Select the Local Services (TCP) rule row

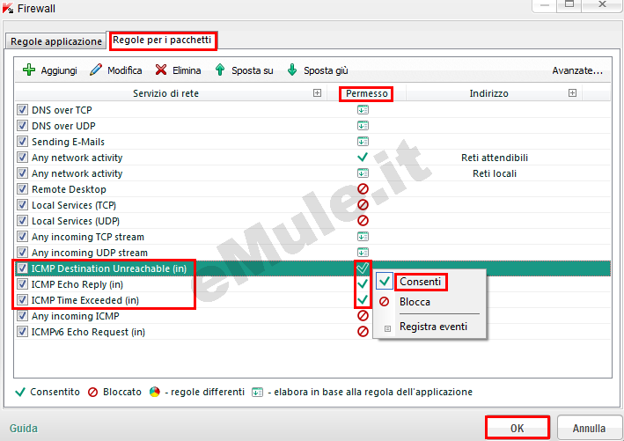coord(70,205)
